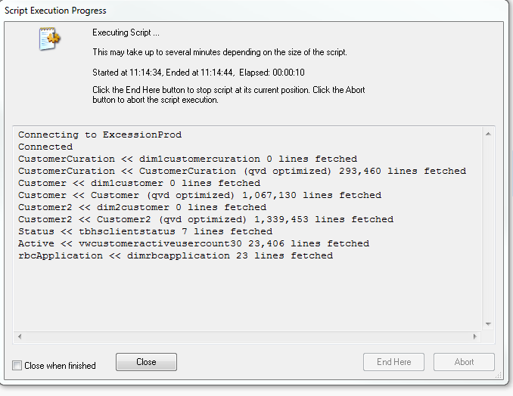The image size is (513, 396).
Task: Click the log's scroll right arrow
Action: [475, 336]
